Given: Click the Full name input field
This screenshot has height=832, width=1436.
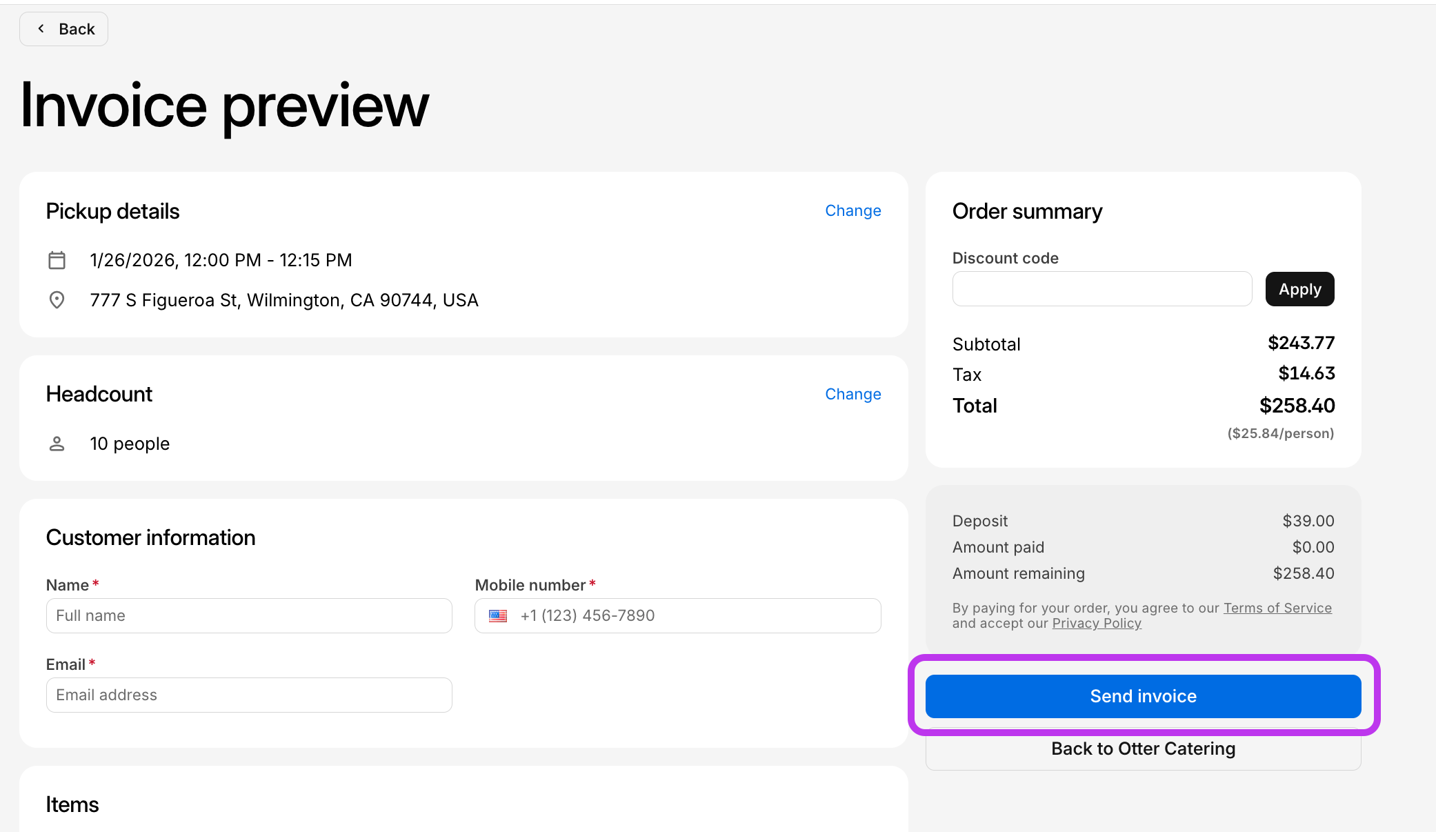Looking at the screenshot, I should coord(248,615).
